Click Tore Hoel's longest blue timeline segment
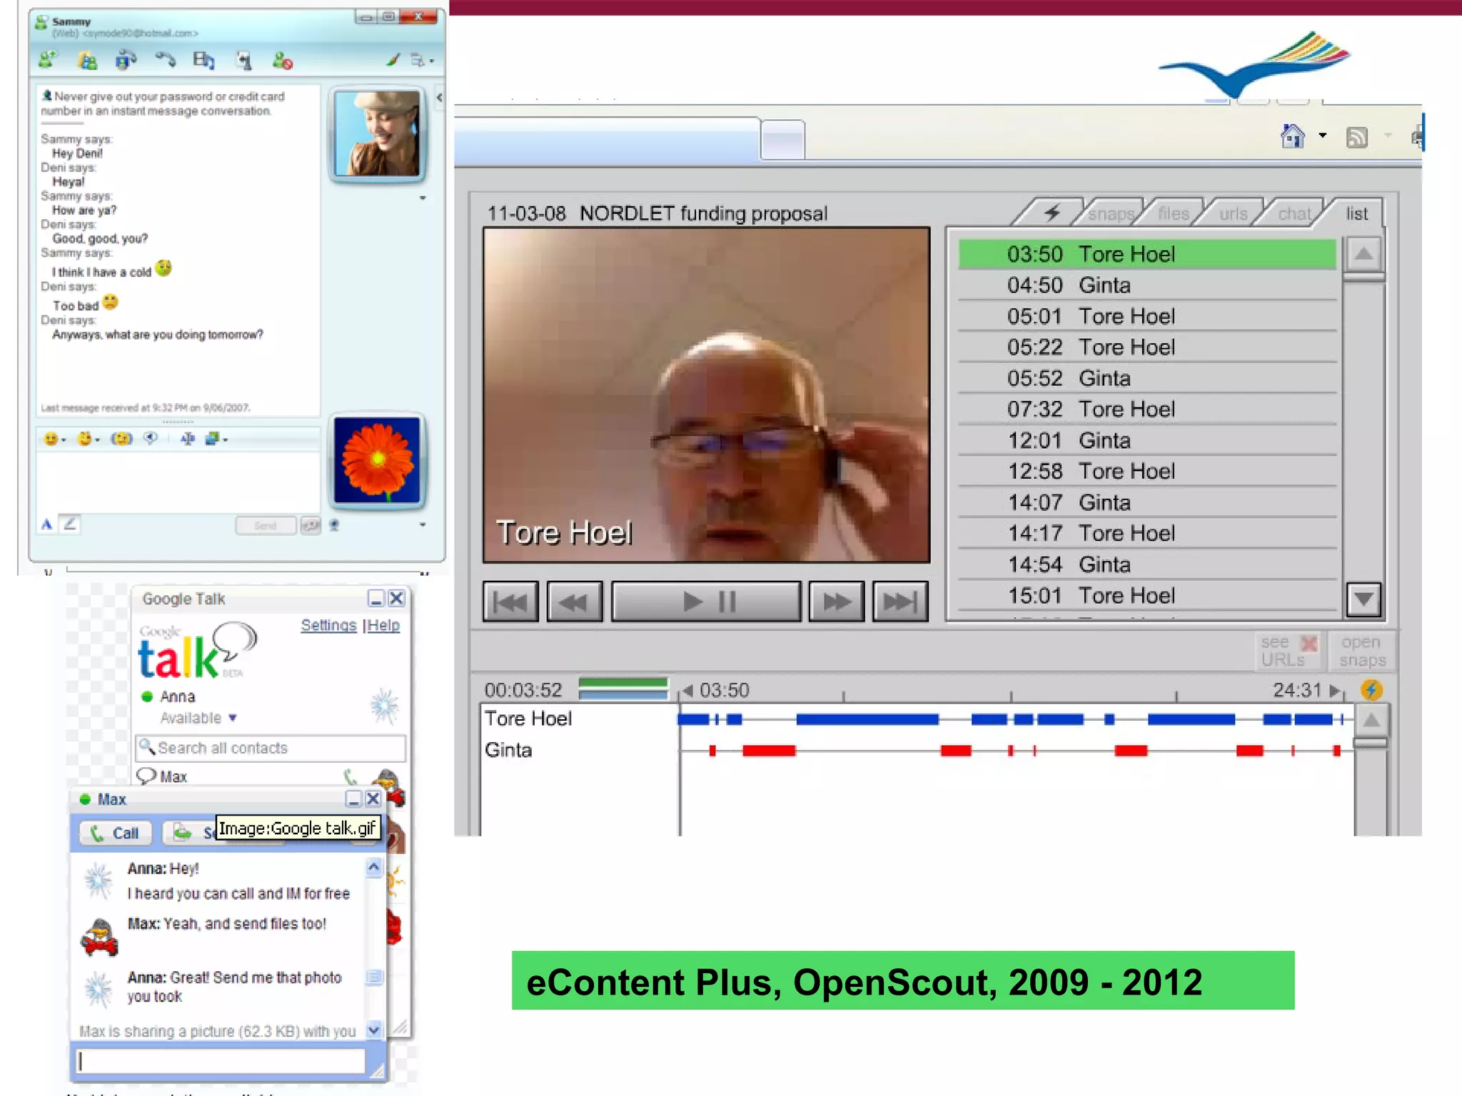The height and width of the screenshot is (1096, 1462). [x=867, y=719]
